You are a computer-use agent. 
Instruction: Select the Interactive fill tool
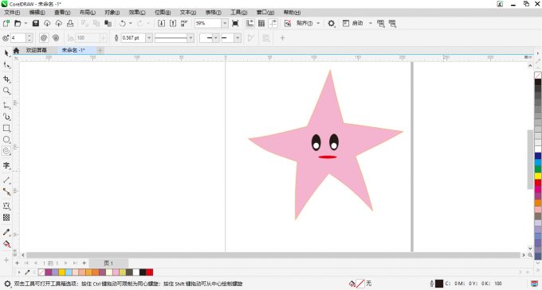[6, 244]
